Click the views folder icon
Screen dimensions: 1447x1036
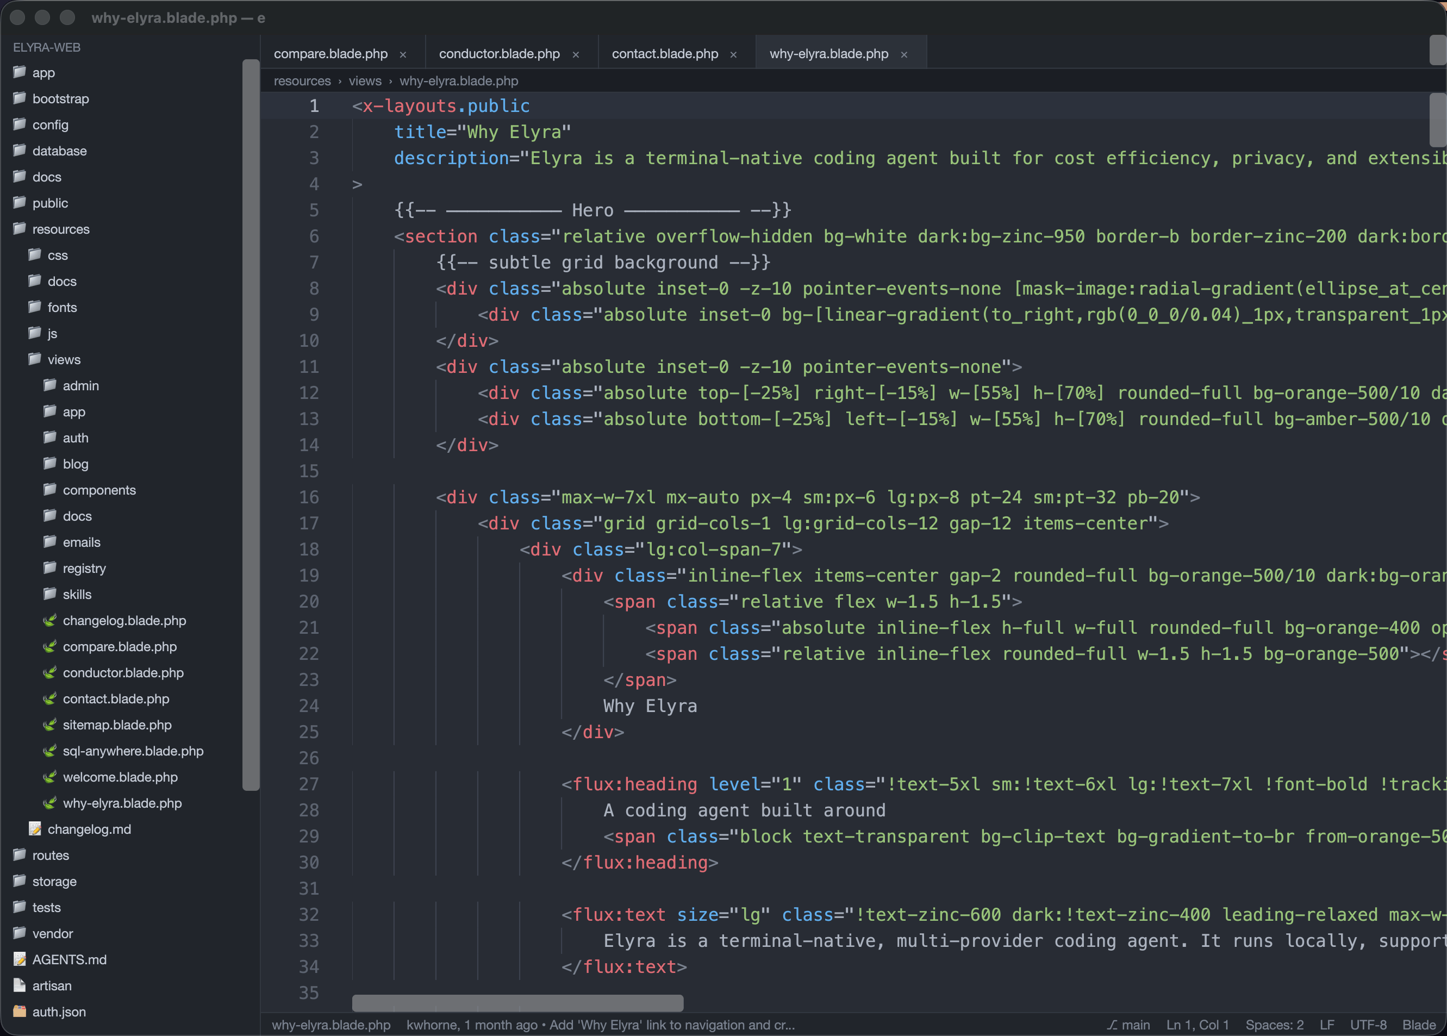point(35,359)
